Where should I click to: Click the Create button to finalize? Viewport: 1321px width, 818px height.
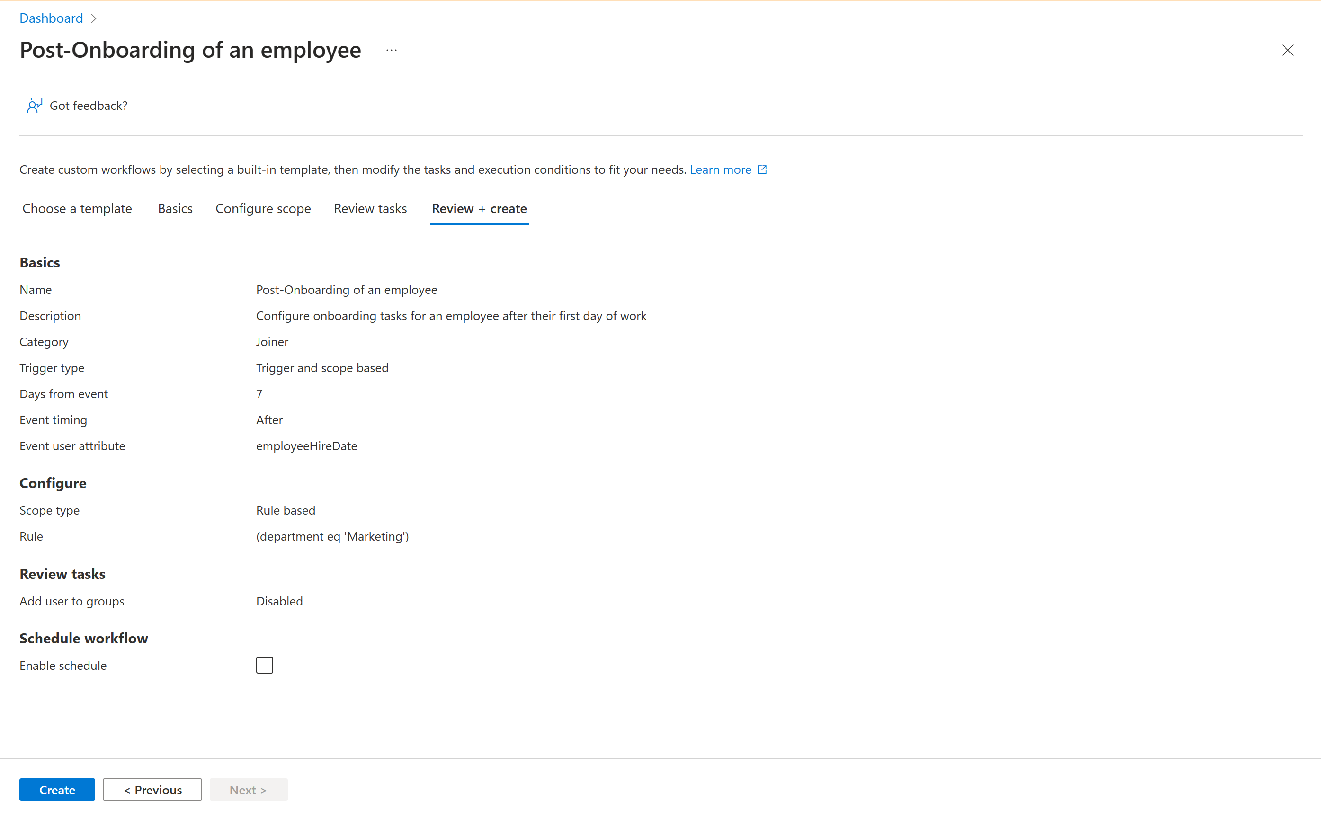[x=57, y=790]
